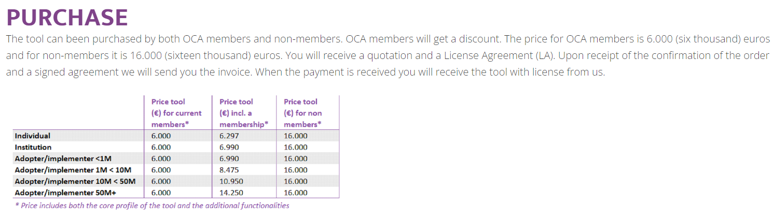
Task: Select the 'Price tool (€) incl. a membership' header
Action: pyautogui.click(x=244, y=113)
